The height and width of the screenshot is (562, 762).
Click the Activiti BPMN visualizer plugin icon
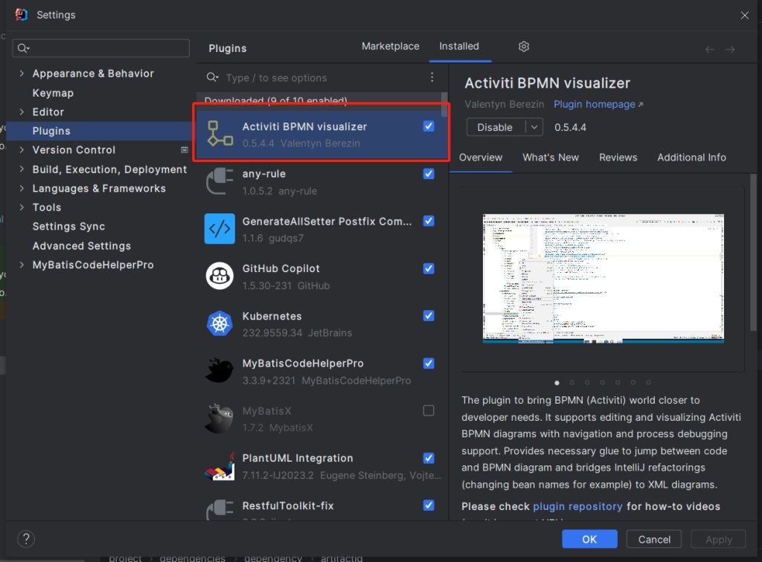pyautogui.click(x=220, y=134)
